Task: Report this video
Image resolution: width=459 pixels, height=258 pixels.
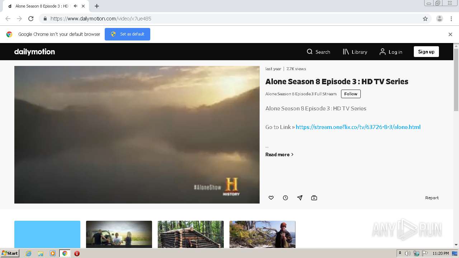Action: pos(432,198)
